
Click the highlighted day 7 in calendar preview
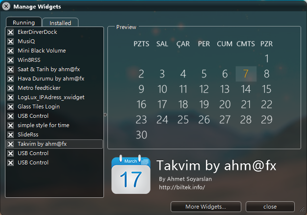click(246, 74)
